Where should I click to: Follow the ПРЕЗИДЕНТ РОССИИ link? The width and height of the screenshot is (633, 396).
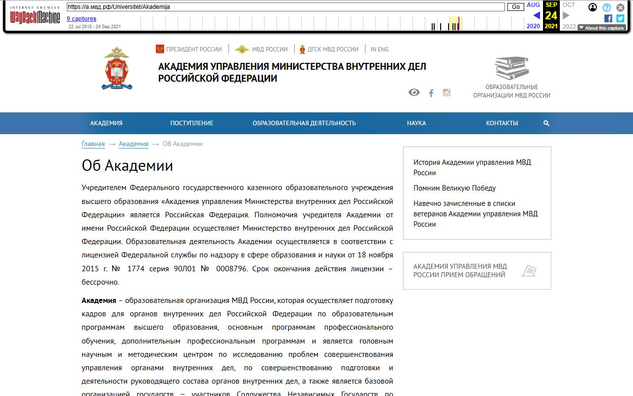(189, 49)
